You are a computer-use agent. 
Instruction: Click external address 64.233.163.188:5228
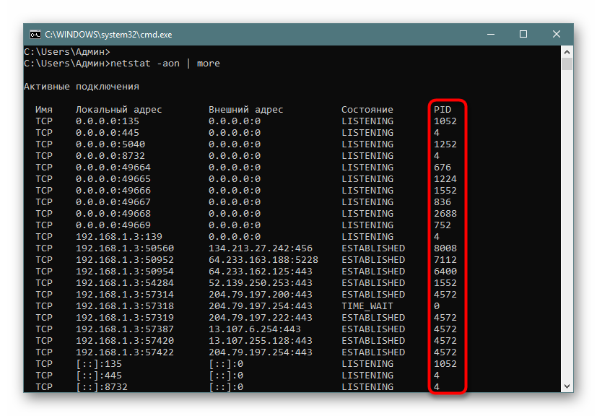coord(263,260)
